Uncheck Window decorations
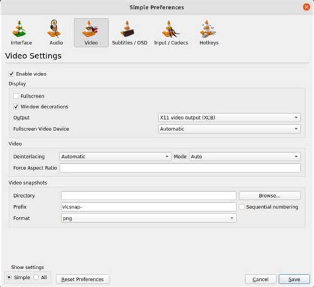The width and height of the screenshot is (314, 287). (16, 107)
